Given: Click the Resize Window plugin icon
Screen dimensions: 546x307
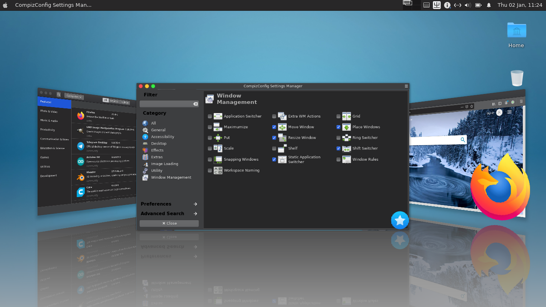Looking at the screenshot, I should (282, 138).
